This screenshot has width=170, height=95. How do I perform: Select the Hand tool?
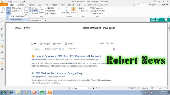pos(3,11)
